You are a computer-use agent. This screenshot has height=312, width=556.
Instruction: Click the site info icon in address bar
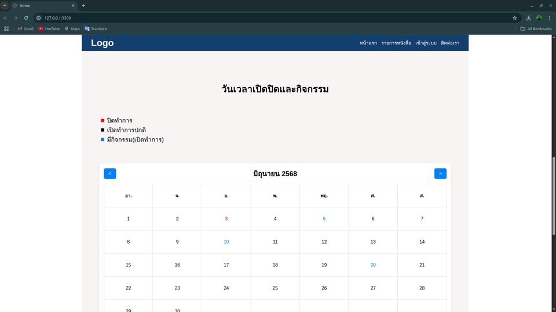[x=39, y=18]
